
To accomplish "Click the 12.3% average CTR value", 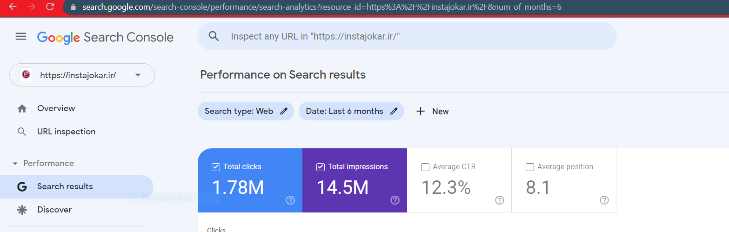I will tap(446, 188).
